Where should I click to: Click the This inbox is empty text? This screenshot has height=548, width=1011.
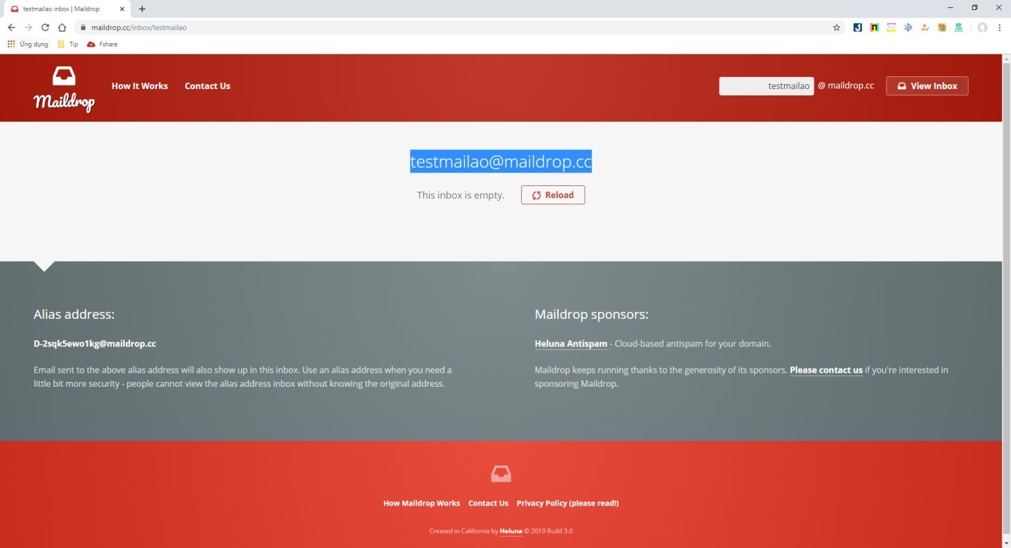pos(460,195)
